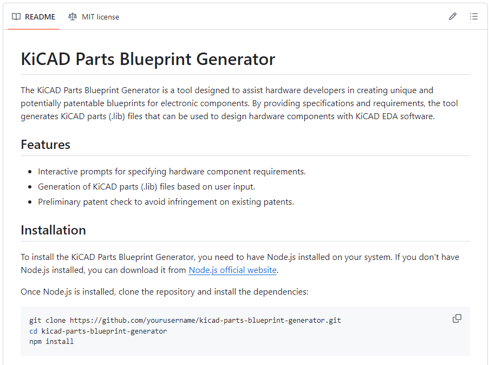Click the 'Generation of KiCAD parts' bullet item
This screenshot has height=365, width=489.
click(x=146, y=187)
